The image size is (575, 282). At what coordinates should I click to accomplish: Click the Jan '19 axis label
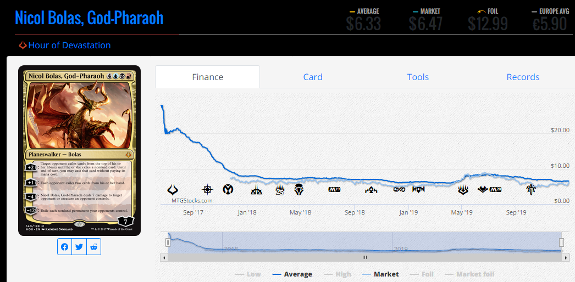pos(408,212)
